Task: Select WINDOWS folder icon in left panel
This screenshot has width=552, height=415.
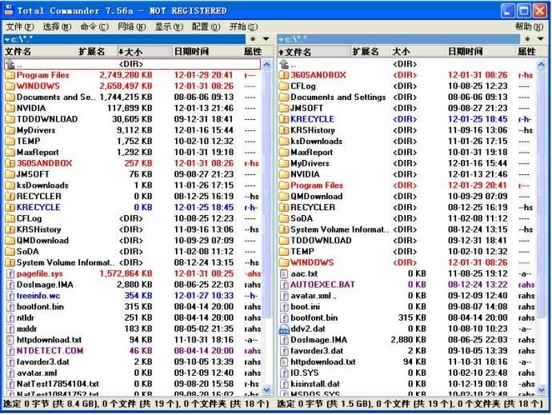Action: coord(10,86)
